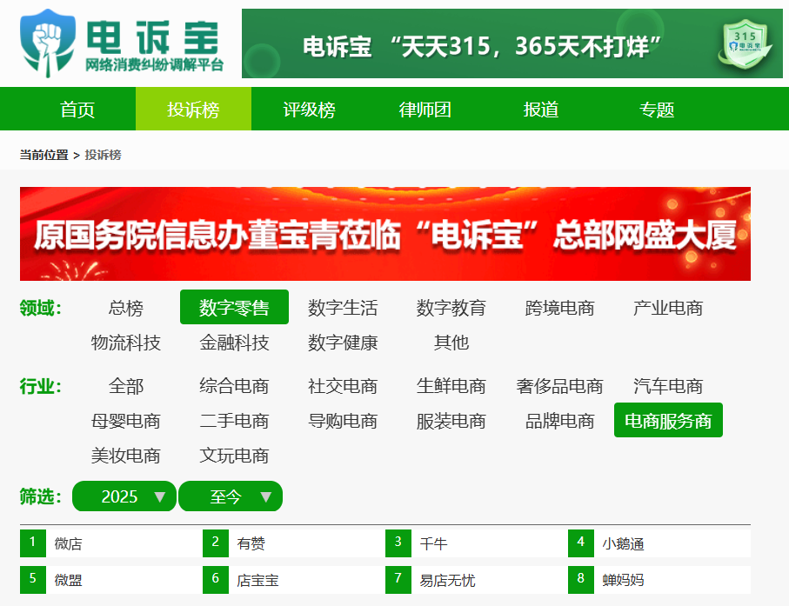Select the 汽车电商 industry filter

pos(668,386)
